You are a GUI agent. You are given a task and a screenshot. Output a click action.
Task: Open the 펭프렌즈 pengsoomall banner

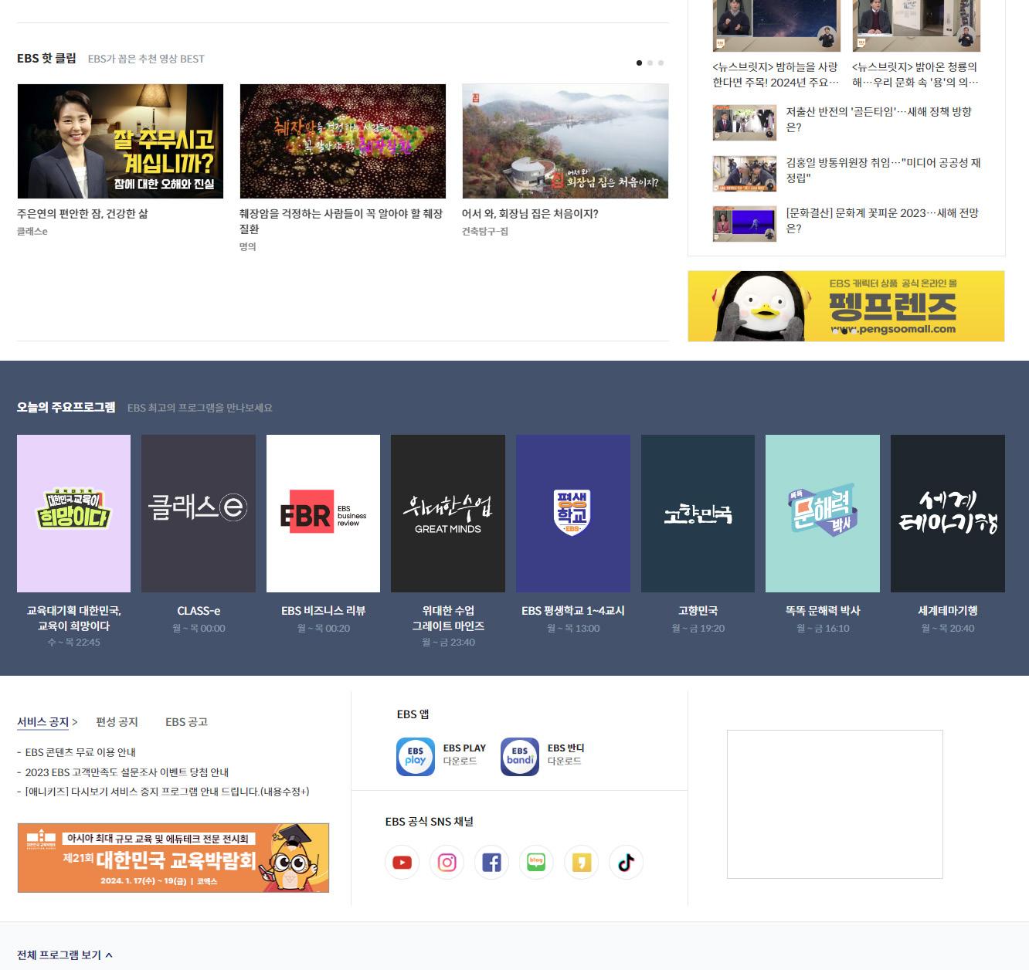click(x=846, y=306)
